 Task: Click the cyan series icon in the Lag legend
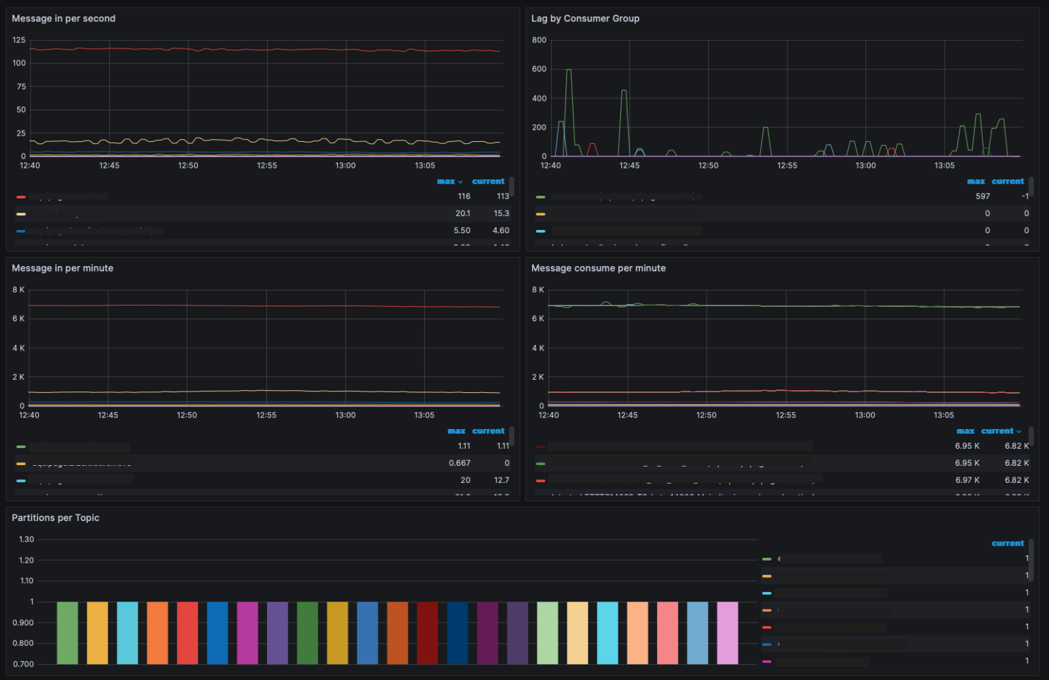(539, 231)
